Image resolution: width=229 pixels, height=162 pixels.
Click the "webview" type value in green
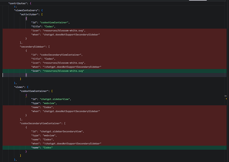tap(49, 103)
